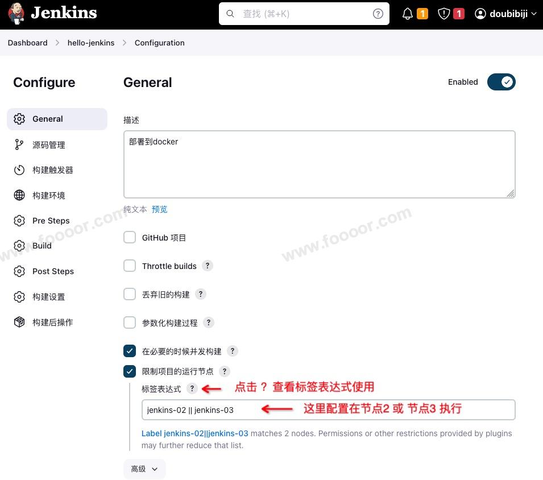Screen dimensions: 543x480
Task: Expand the 高级 advanced options dropdown
Action: [144, 469]
